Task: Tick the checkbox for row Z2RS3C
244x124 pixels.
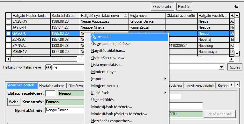Action: [8, 40]
